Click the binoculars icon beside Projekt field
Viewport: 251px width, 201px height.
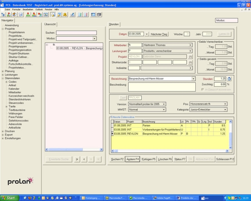tap(191, 56)
